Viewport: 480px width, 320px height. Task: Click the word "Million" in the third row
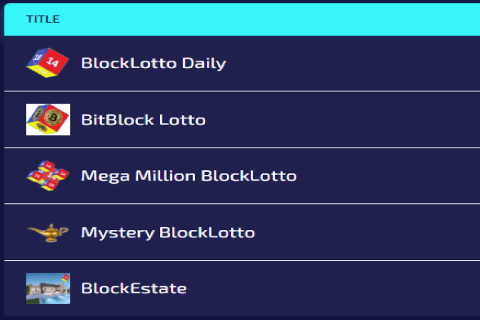[x=167, y=176]
